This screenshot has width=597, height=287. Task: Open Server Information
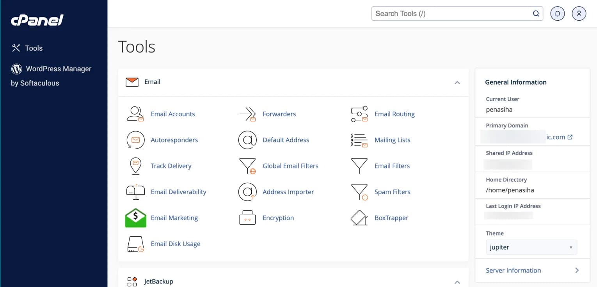point(513,270)
